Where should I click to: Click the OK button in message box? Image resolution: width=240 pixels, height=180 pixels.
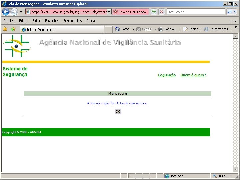click(118, 112)
